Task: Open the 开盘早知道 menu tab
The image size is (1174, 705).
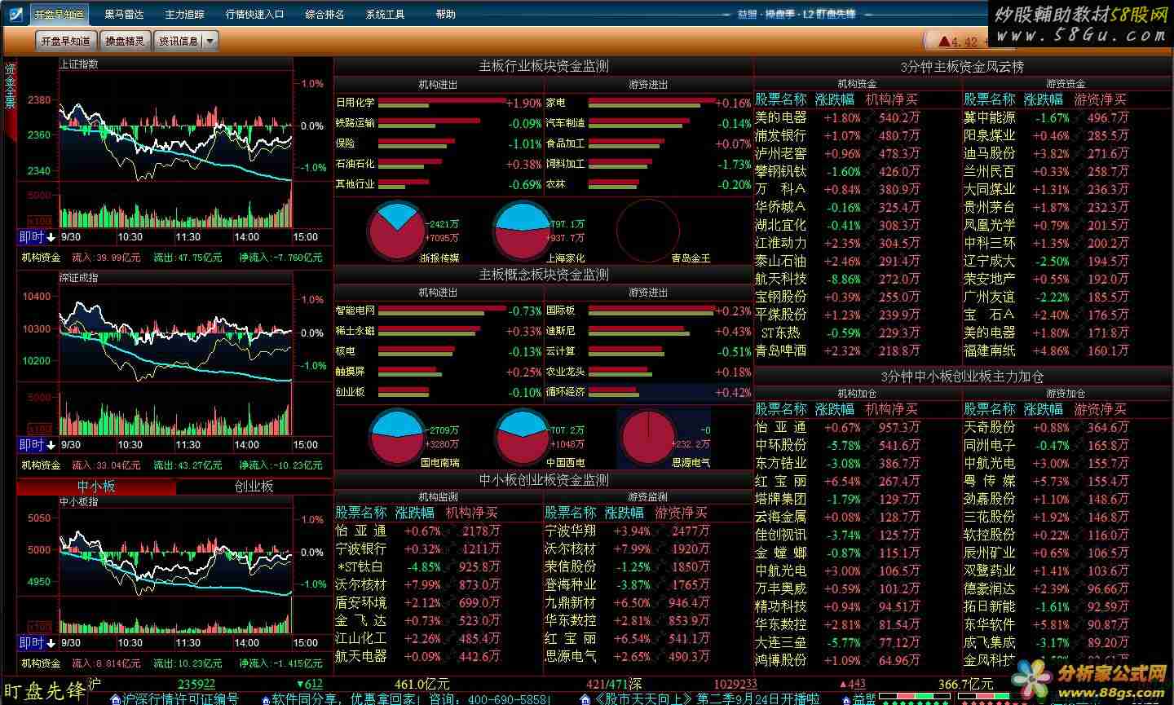Action: [59, 14]
